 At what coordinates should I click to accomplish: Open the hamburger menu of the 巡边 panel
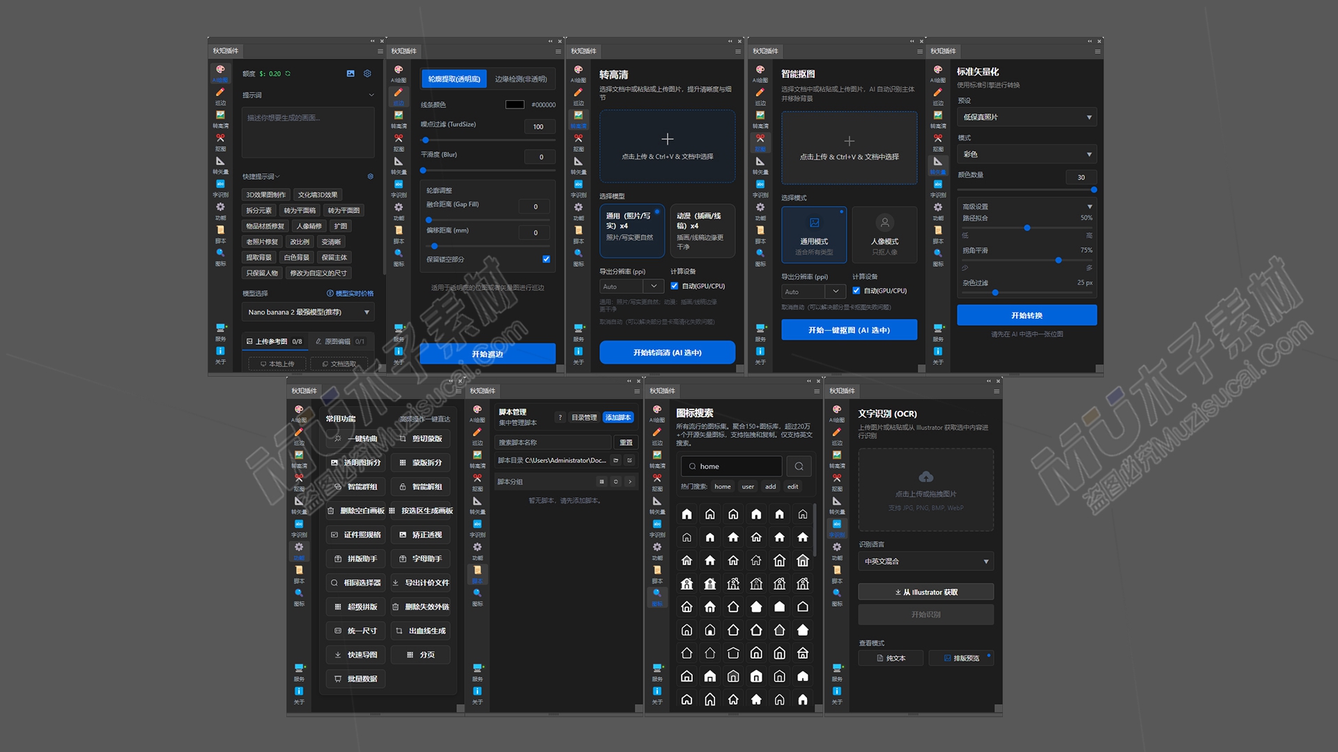[x=558, y=51]
